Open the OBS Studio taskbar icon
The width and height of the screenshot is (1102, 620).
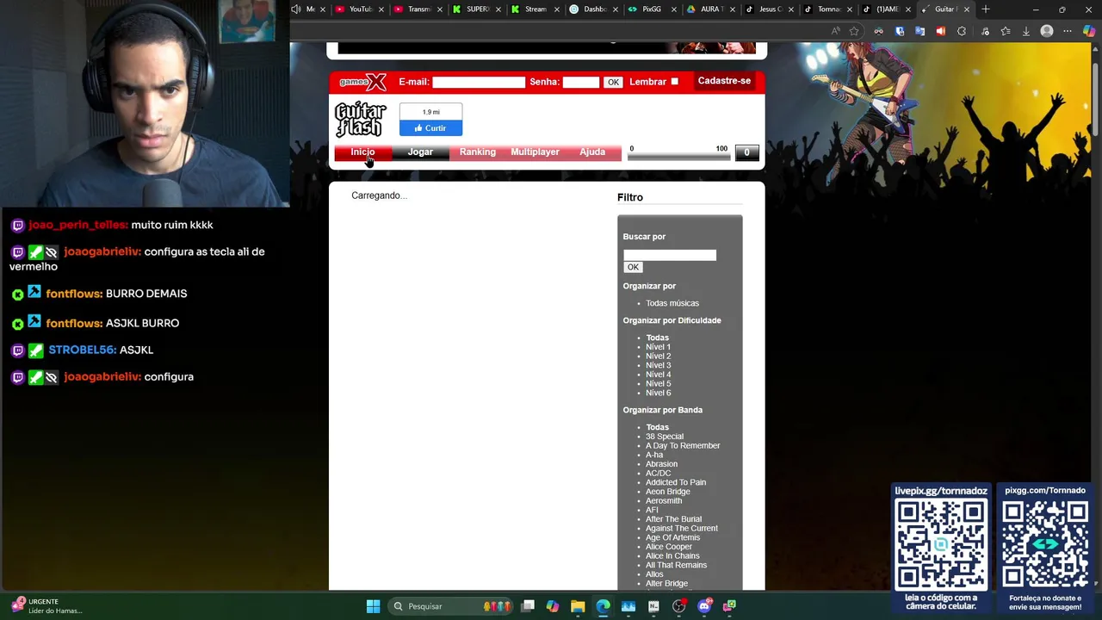[679, 606]
